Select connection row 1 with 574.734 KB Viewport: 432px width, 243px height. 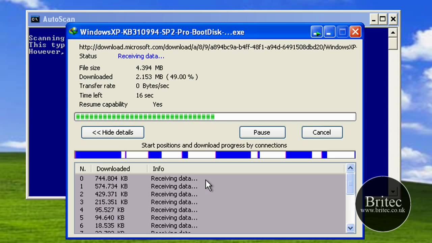pos(210,186)
